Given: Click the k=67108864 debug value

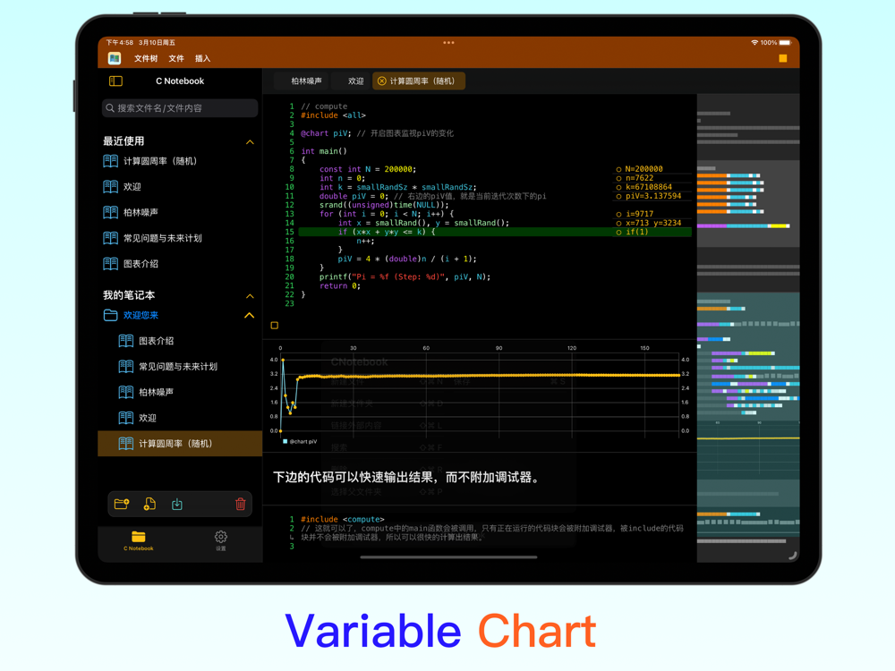Looking at the screenshot, I should pyautogui.click(x=648, y=187).
